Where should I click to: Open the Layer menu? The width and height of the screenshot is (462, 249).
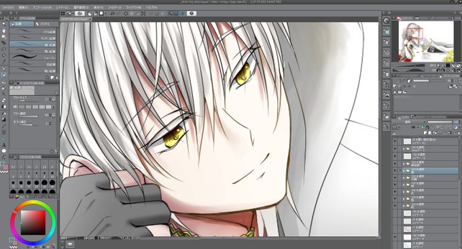point(63,7)
